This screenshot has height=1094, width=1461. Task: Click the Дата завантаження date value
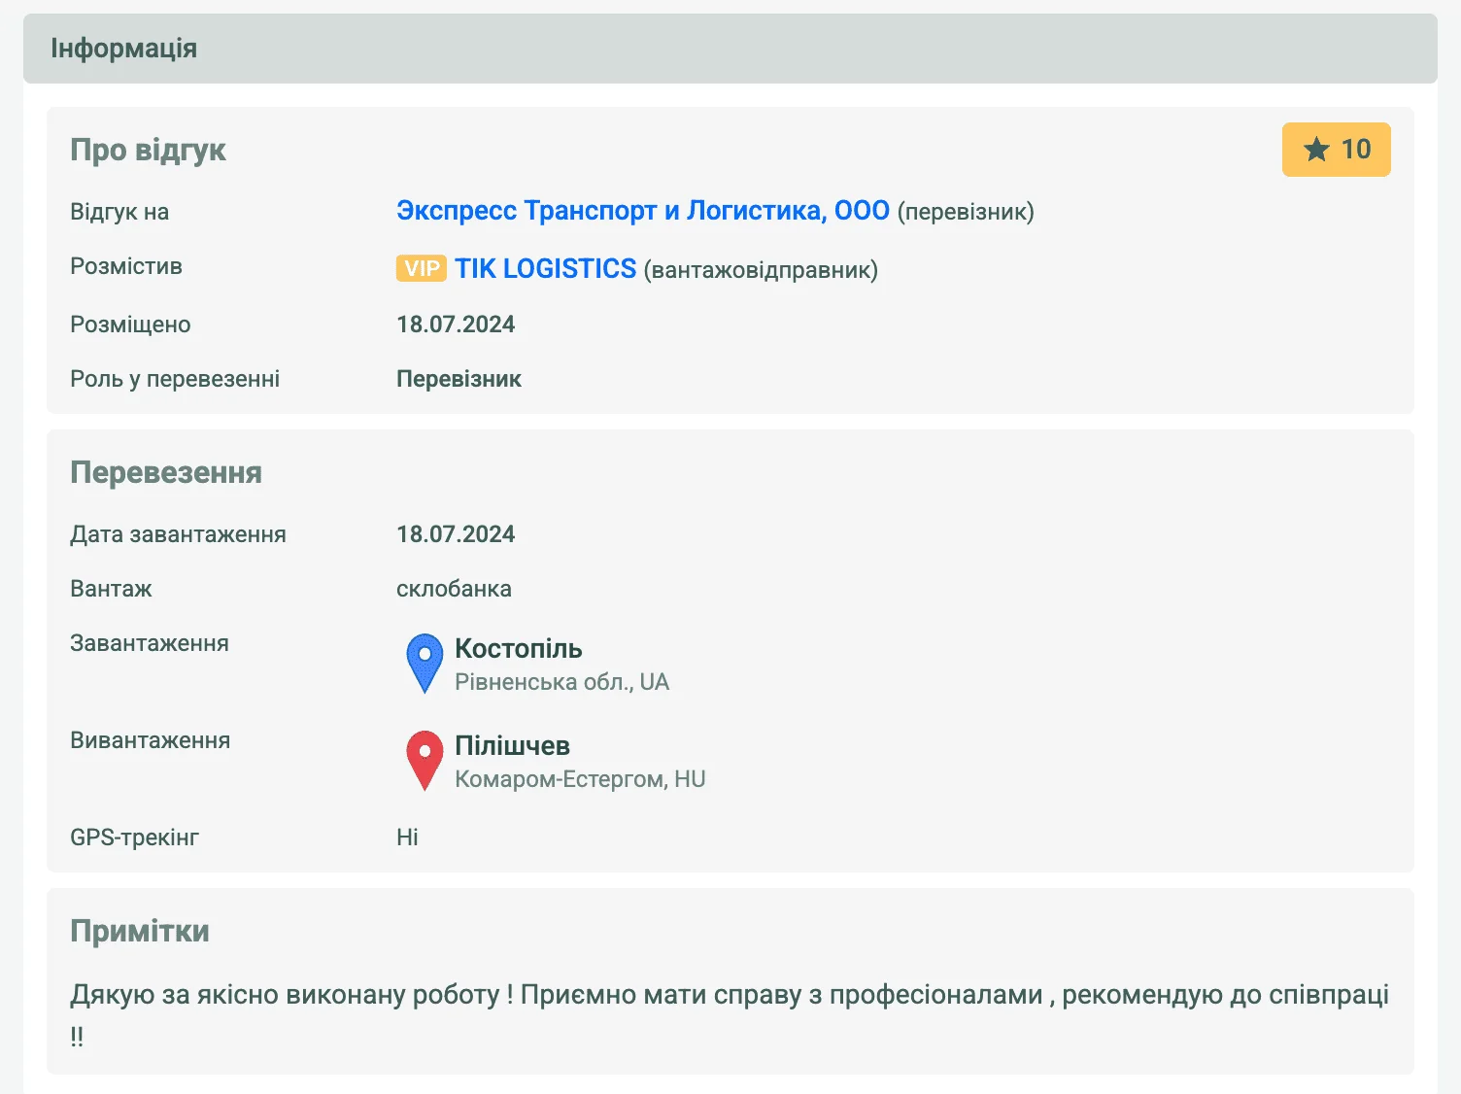click(456, 534)
